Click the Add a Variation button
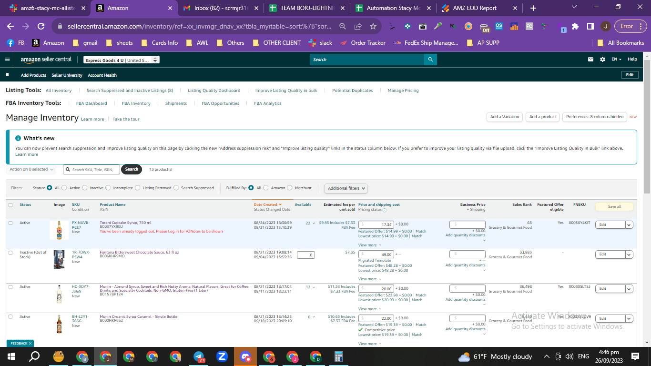The image size is (651, 366). (505, 117)
